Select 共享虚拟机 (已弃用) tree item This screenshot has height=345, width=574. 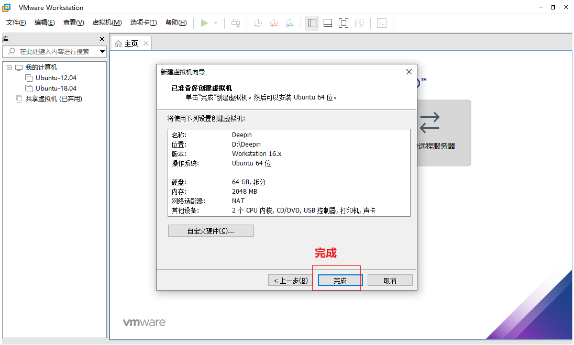(54, 99)
